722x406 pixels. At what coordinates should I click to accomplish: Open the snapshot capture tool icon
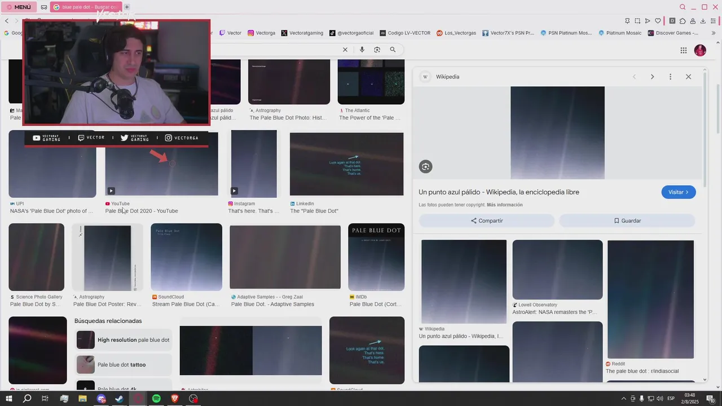637,21
